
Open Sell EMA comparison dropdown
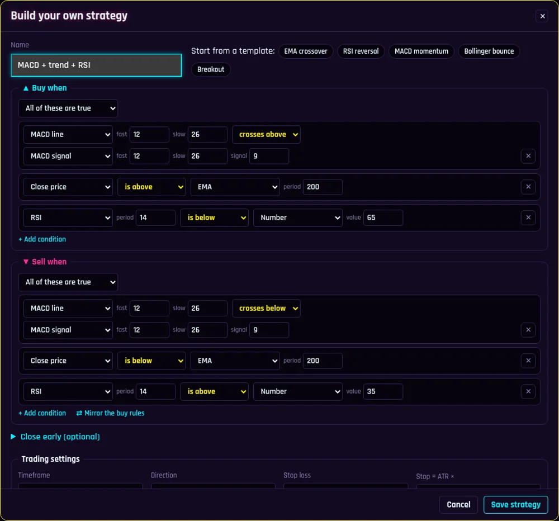coord(235,361)
